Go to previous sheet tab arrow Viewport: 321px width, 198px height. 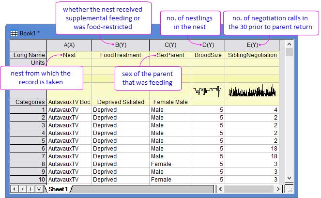click(14, 189)
